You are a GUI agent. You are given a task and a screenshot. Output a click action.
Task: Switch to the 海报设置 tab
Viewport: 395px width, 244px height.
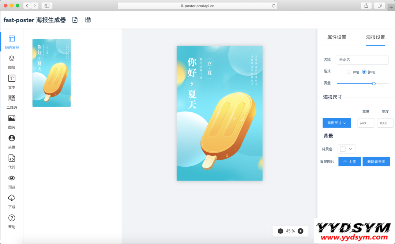376,37
